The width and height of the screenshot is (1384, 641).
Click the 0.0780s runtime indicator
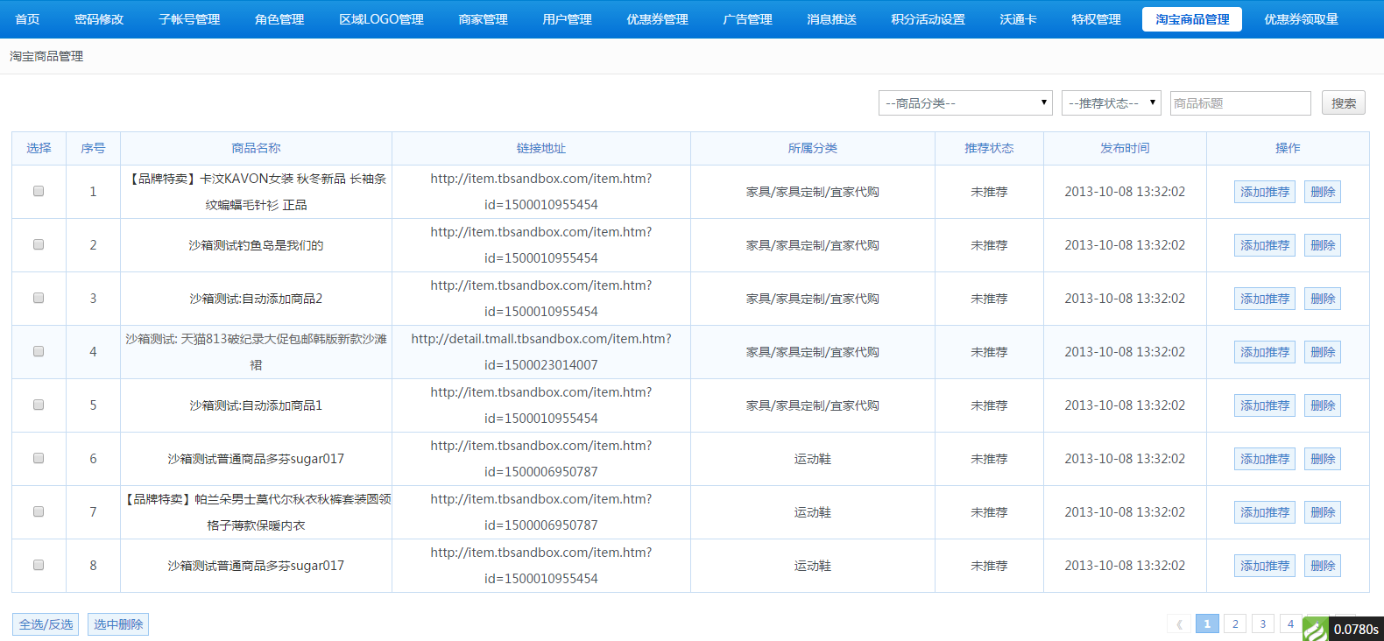pos(1356,630)
